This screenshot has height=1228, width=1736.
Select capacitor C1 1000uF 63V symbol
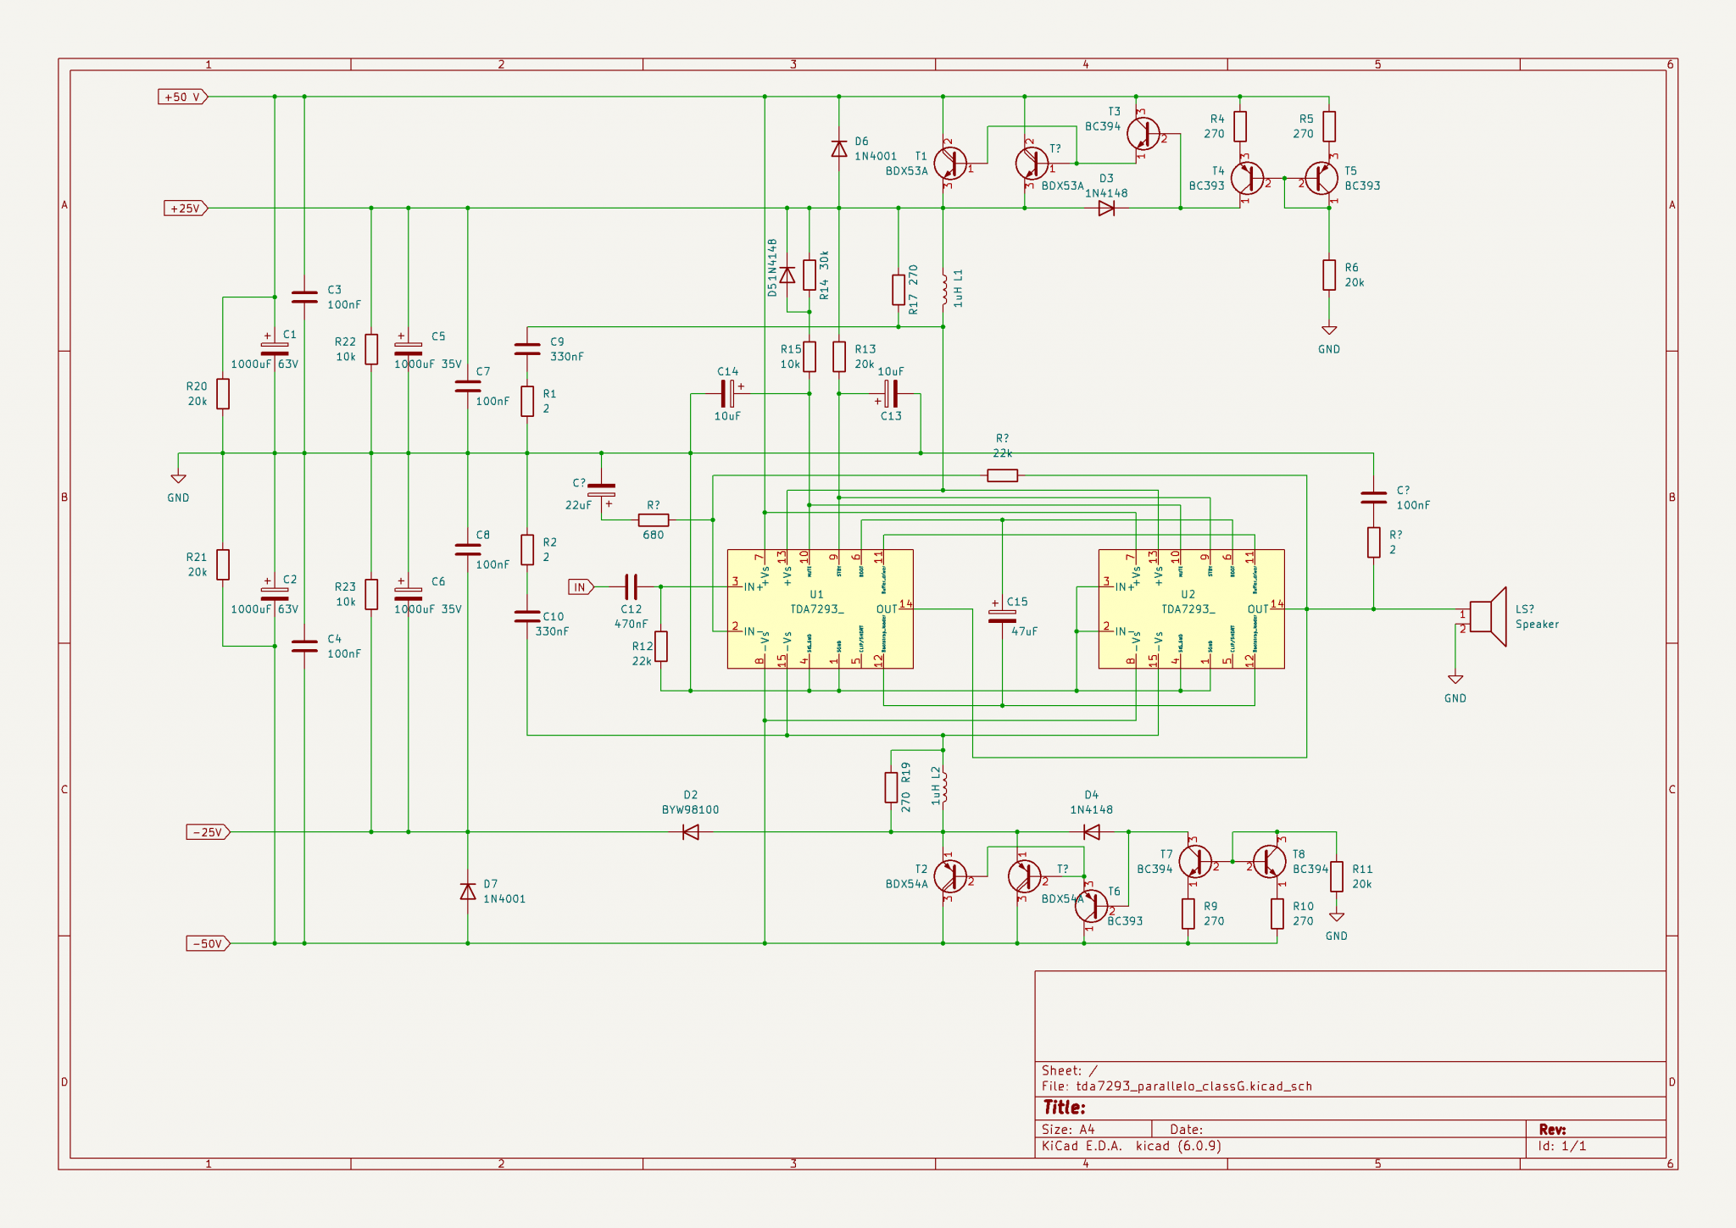point(274,349)
